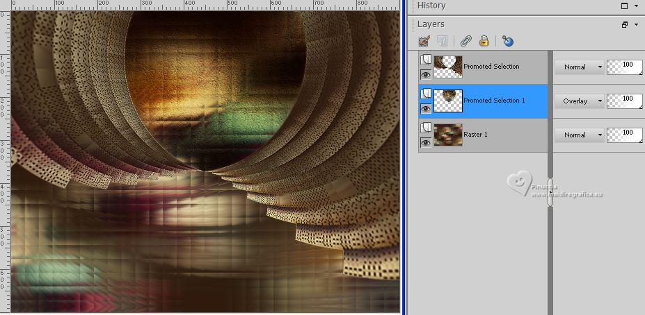Select the Promoted Selection 1 thumbnail

[448, 101]
